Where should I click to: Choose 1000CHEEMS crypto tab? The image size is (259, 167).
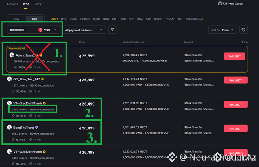[x=194, y=19]
